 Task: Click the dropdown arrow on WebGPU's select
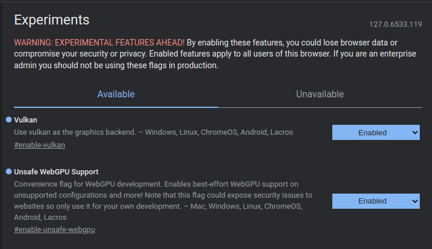[415, 201]
